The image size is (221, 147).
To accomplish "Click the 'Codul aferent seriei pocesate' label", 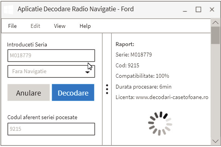I will point(42,117).
